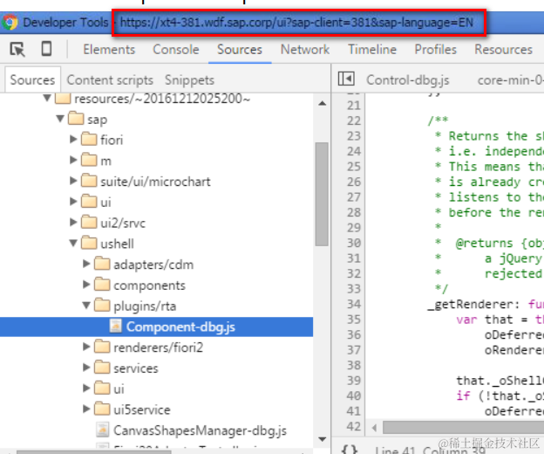Screen dimensions: 544x454
Task: Collapse the sap folder arrow
Action: click(60, 119)
